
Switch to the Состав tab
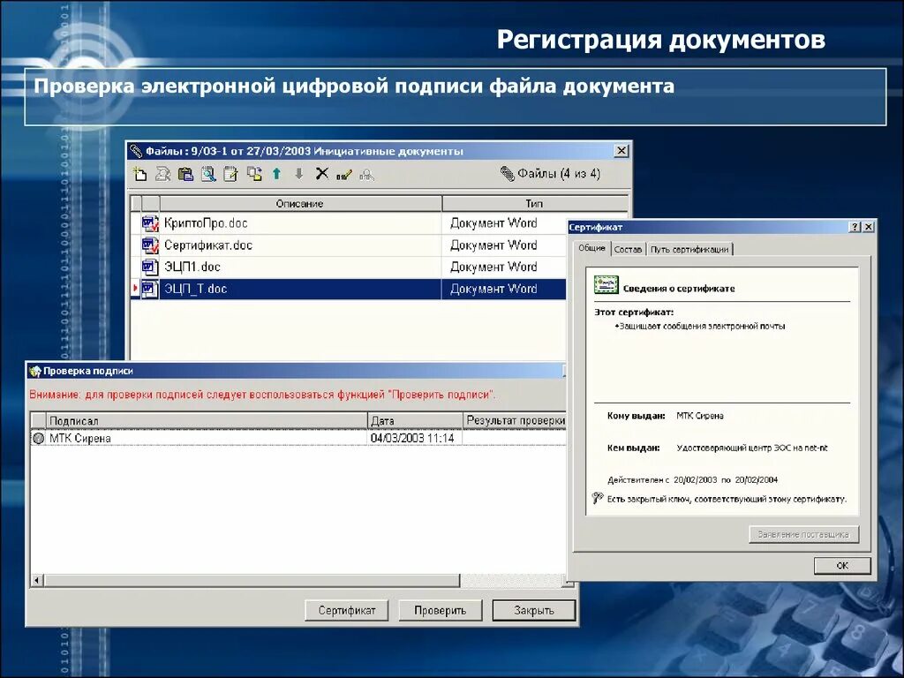click(x=628, y=249)
